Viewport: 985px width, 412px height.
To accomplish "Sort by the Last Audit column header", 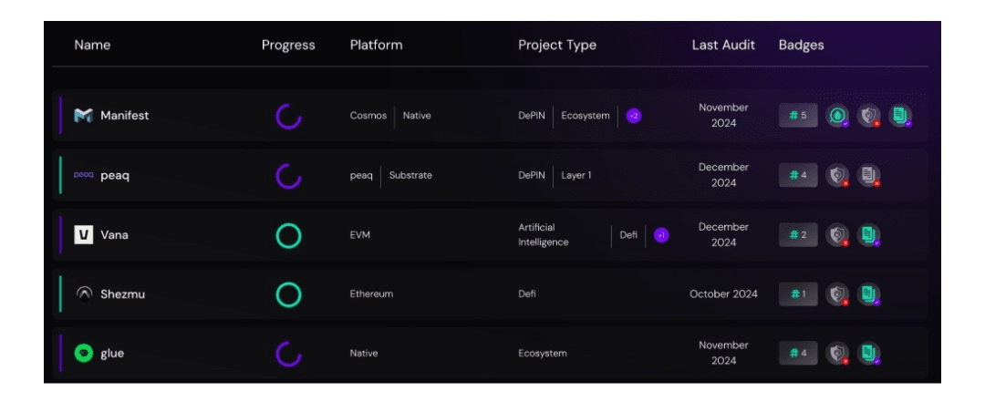I will point(723,45).
